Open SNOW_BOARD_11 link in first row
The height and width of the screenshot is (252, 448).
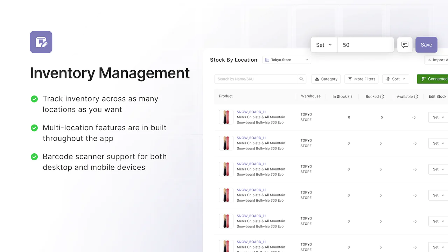pyautogui.click(x=251, y=112)
